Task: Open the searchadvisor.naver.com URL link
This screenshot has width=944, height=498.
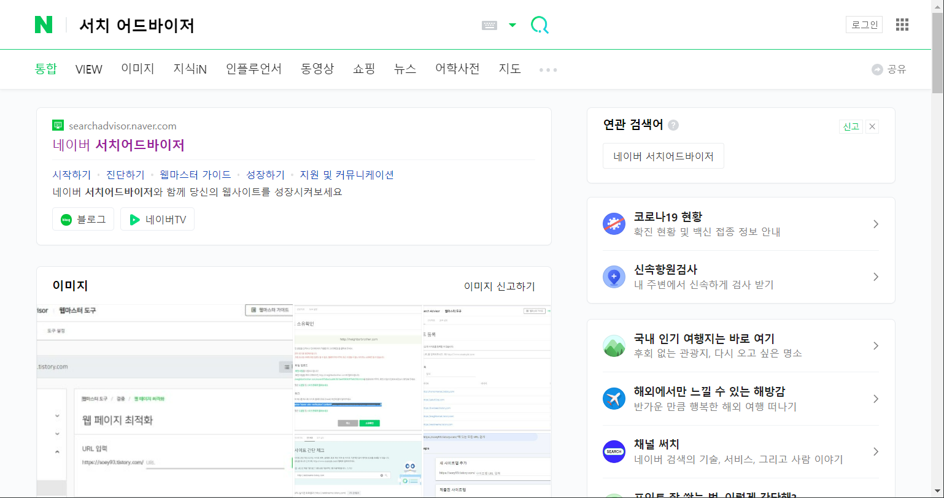Action: click(123, 126)
